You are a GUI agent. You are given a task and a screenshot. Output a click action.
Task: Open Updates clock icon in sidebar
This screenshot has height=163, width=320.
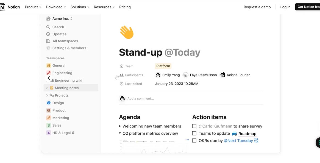pyautogui.click(x=48, y=34)
